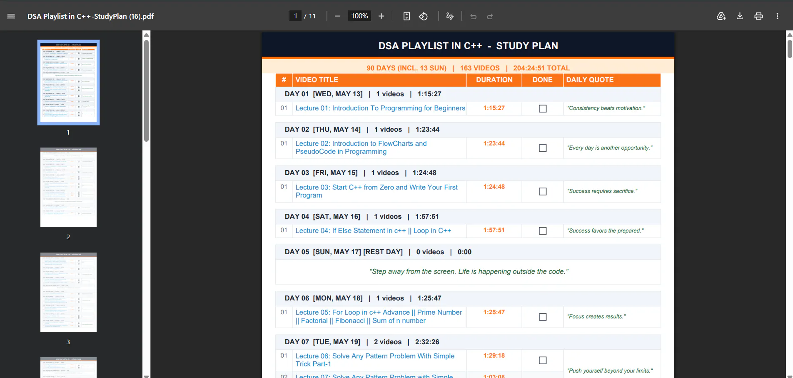Click document scrollbar up arrow

pos(790,35)
